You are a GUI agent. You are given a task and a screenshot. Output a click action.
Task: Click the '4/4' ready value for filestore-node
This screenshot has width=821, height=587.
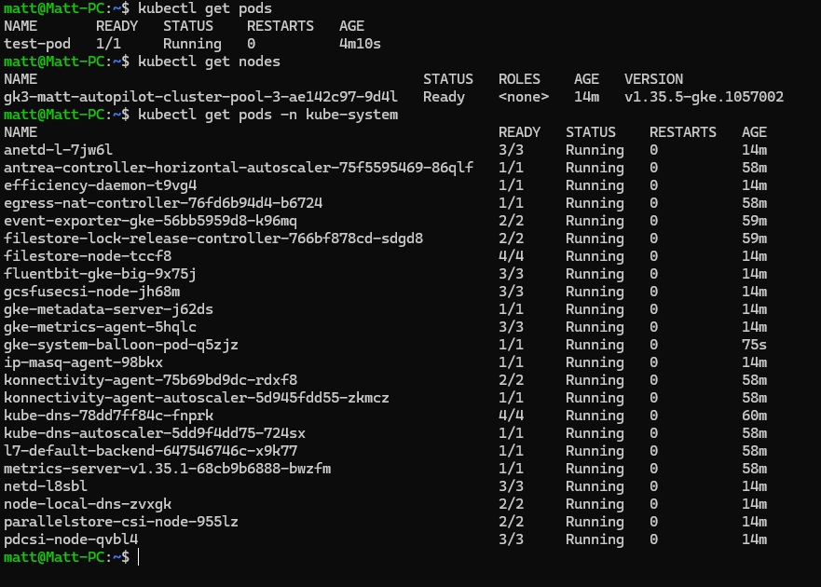[x=511, y=256]
